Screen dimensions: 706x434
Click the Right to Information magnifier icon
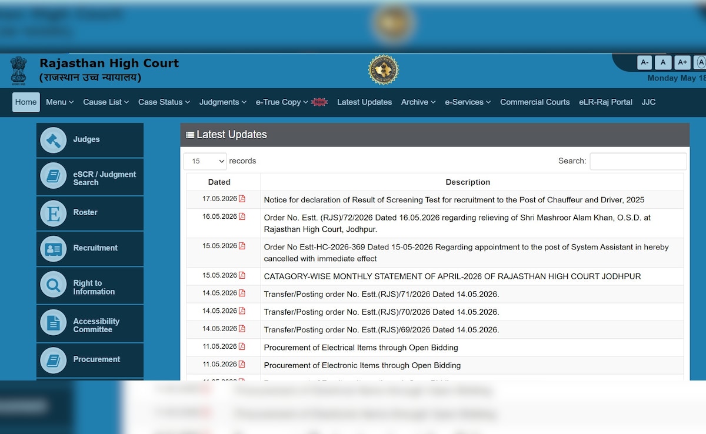[x=54, y=285]
